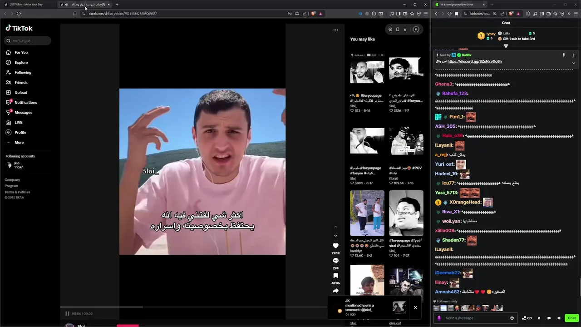This screenshot has width=581, height=327.
Task: Click the phone icon in TikTok top bar
Action: coord(398,29)
